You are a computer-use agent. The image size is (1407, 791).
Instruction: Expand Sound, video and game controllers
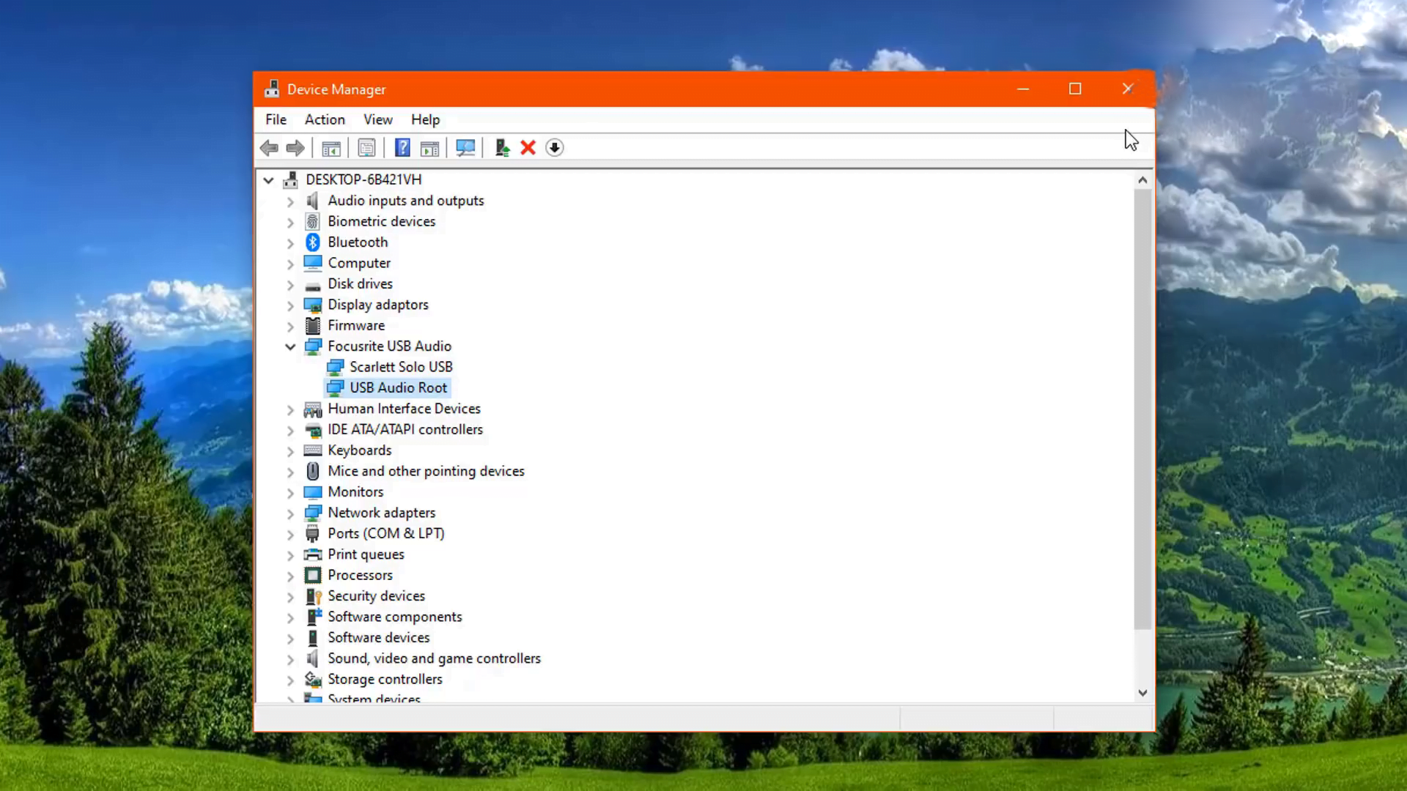pyautogui.click(x=290, y=659)
